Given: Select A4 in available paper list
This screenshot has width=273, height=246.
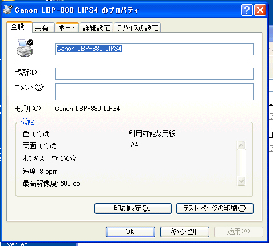Looking at the screenshot, I should point(134,145).
